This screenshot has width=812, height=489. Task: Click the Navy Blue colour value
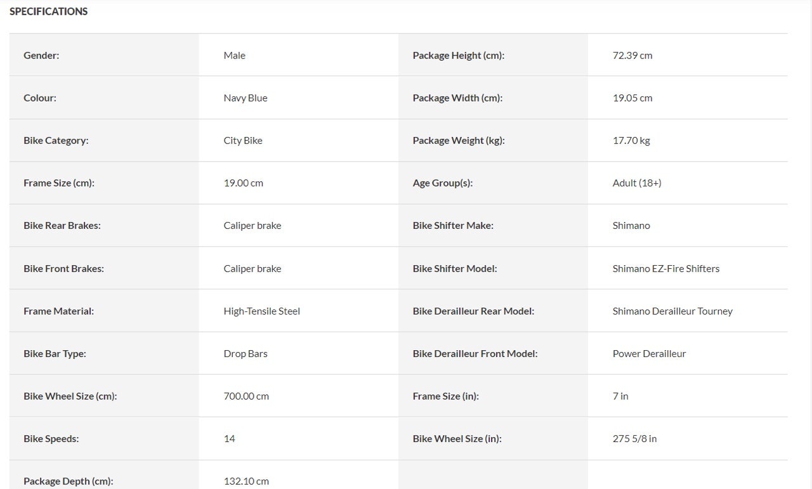pos(246,98)
